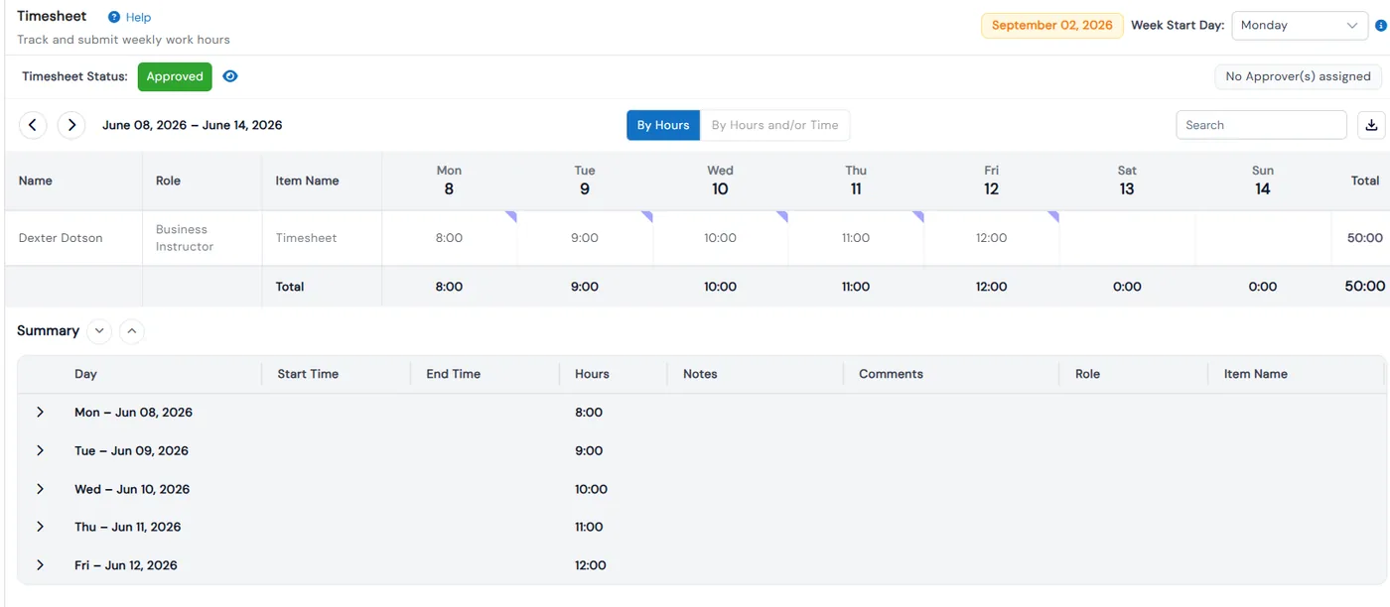Download the timesheet via download icon

pyautogui.click(x=1371, y=125)
